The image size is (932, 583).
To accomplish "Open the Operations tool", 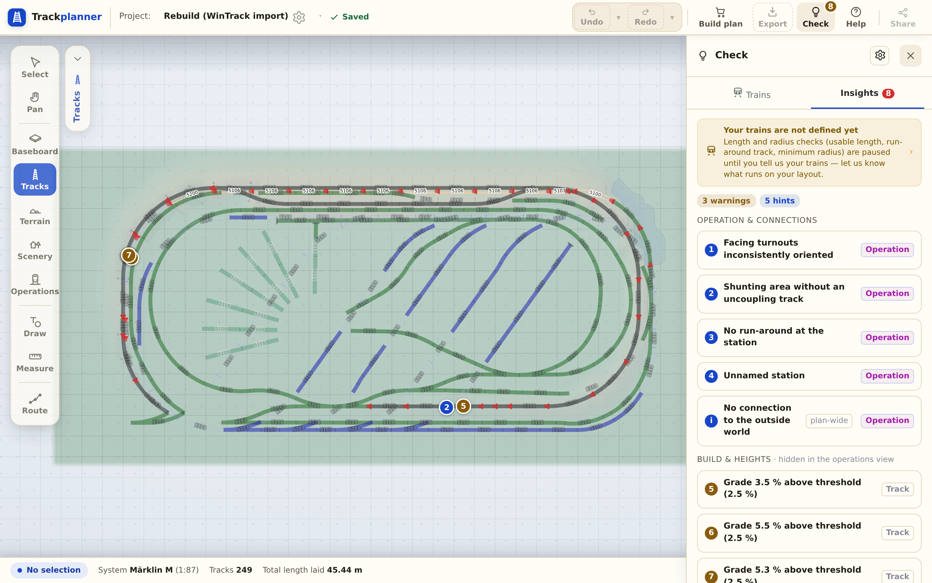I will point(35,285).
